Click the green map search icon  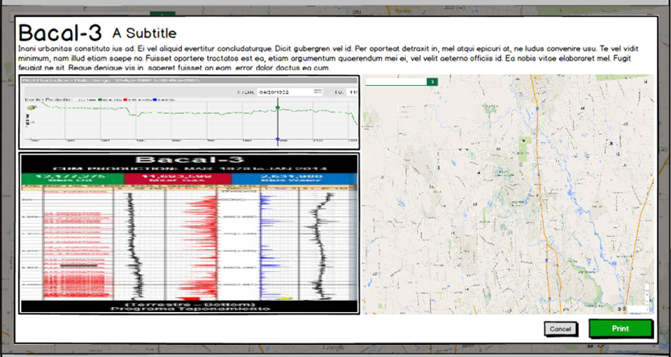tap(432, 82)
